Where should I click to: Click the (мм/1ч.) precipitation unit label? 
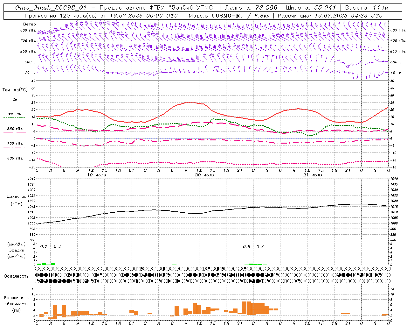17,256
